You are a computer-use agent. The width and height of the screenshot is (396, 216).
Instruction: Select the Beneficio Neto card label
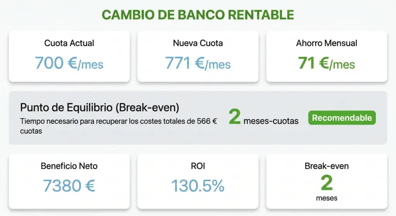[69, 166]
